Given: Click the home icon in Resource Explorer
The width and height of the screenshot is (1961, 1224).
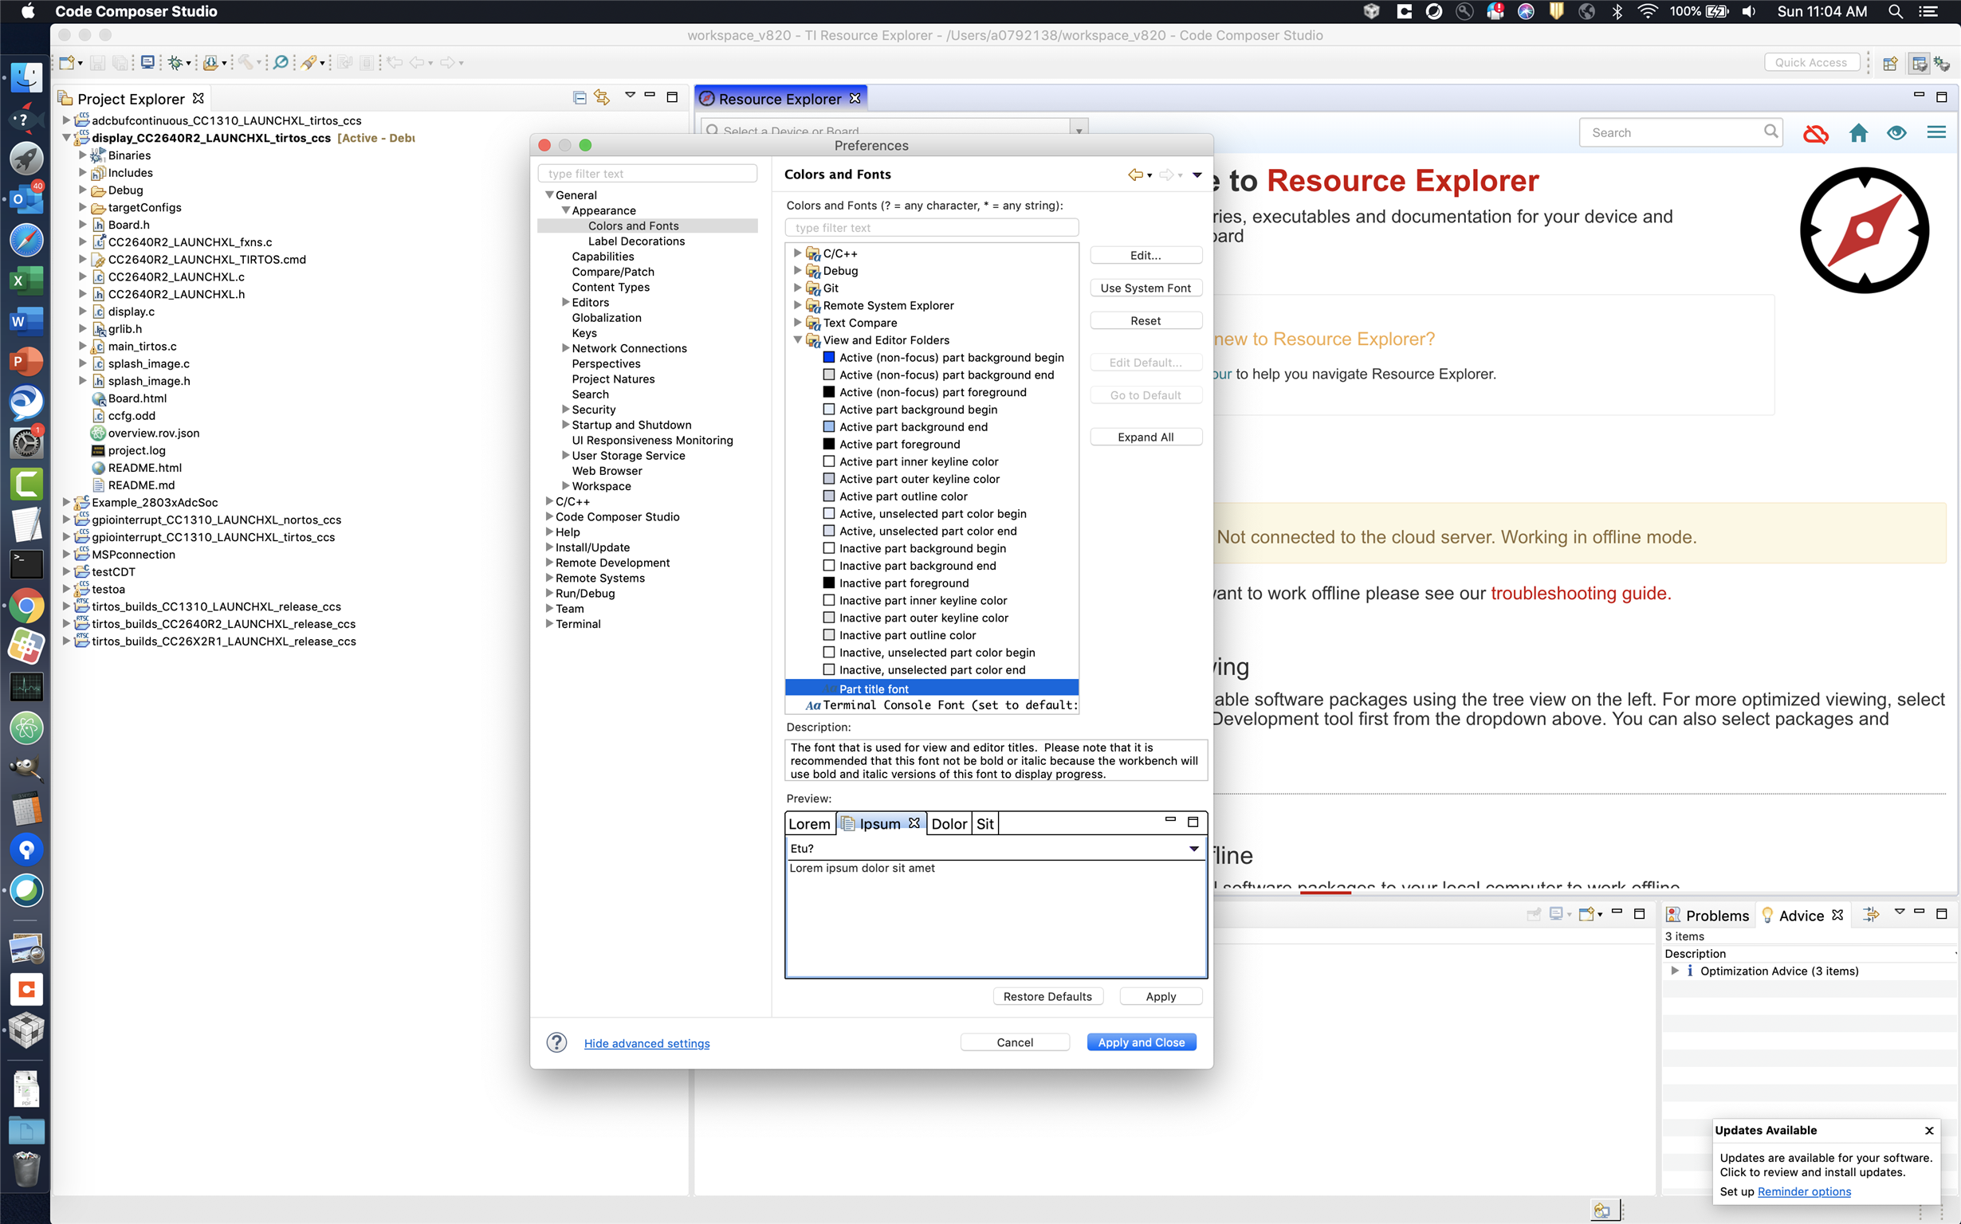Looking at the screenshot, I should [x=1858, y=133].
